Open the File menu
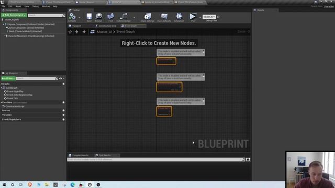 pyautogui.click(x=4, y=6)
